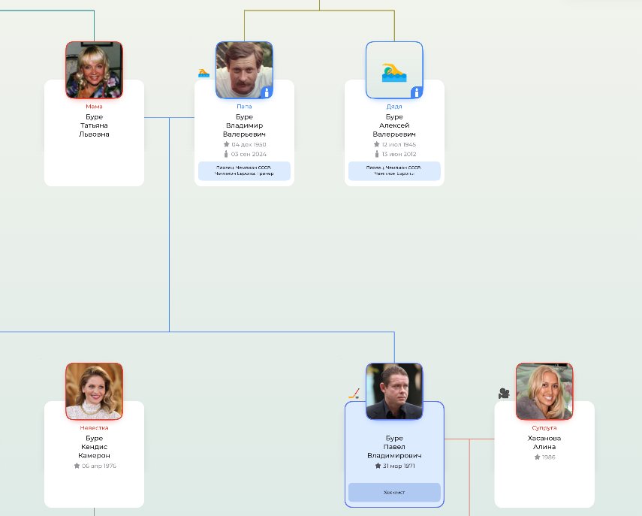Click the Хоккеист tag on Павел's card
This screenshot has height=516, width=642.
[x=394, y=492]
